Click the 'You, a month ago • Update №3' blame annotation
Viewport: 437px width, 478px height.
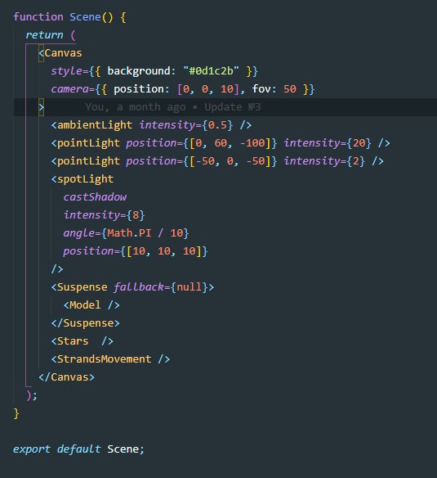[172, 107]
